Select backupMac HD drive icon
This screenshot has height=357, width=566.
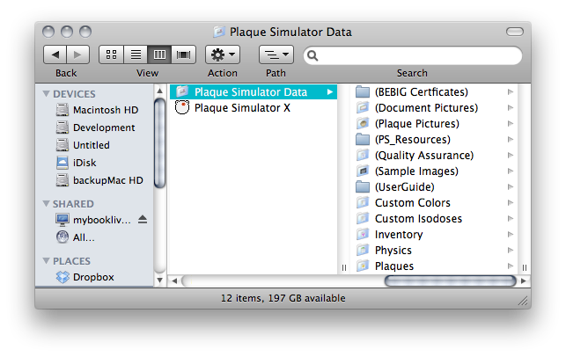pos(62,180)
